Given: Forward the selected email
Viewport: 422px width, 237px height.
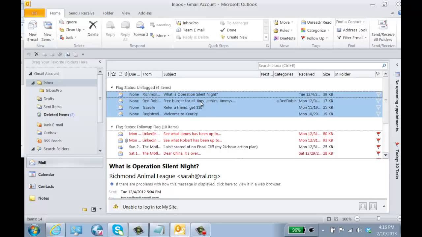Looking at the screenshot, I should click(140, 29).
